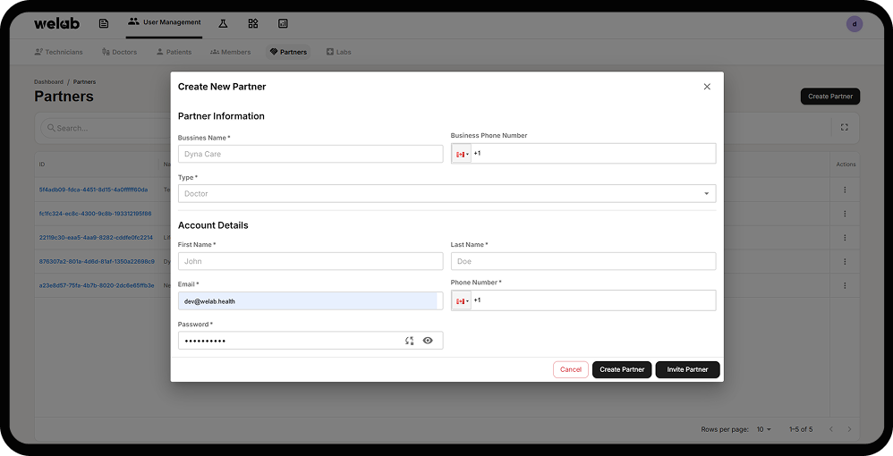Open the Type dropdown

point(447,193)
